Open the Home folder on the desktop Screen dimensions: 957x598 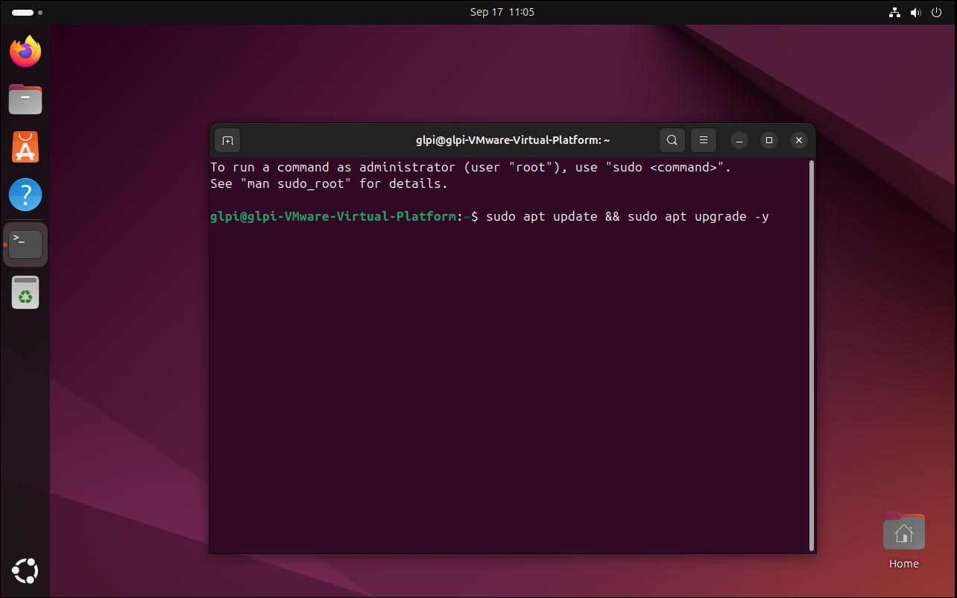click(903, 531)
